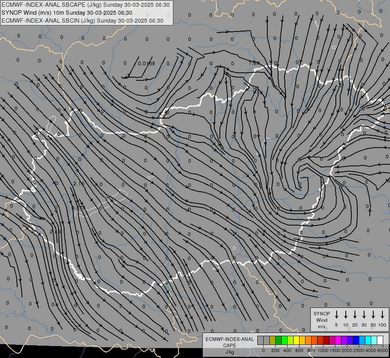This screenshot has width=390, height=358.
Task: Click the 1500 tick label on CAPE scale
Action: (335, 350)
